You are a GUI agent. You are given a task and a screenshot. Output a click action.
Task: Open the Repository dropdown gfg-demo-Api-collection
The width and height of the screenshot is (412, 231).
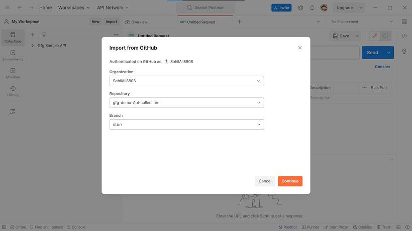pos(186,103)
